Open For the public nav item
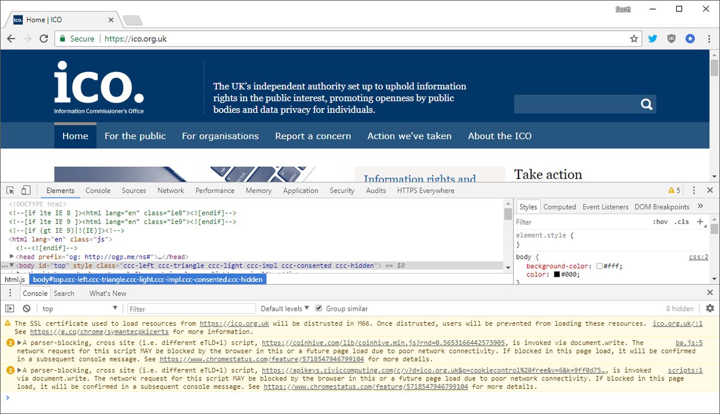Image resolution: width=720 pixels, height=414 pixels. pyautogui.click(x=135, y=136)
